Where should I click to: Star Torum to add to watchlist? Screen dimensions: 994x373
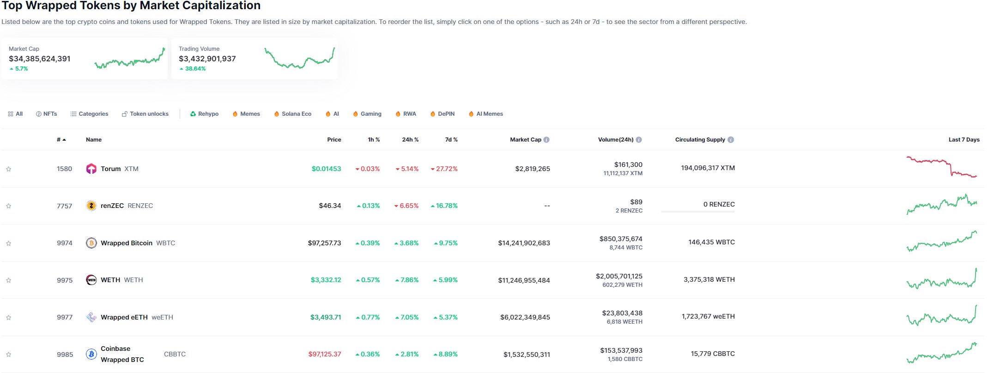pos(8,169)
